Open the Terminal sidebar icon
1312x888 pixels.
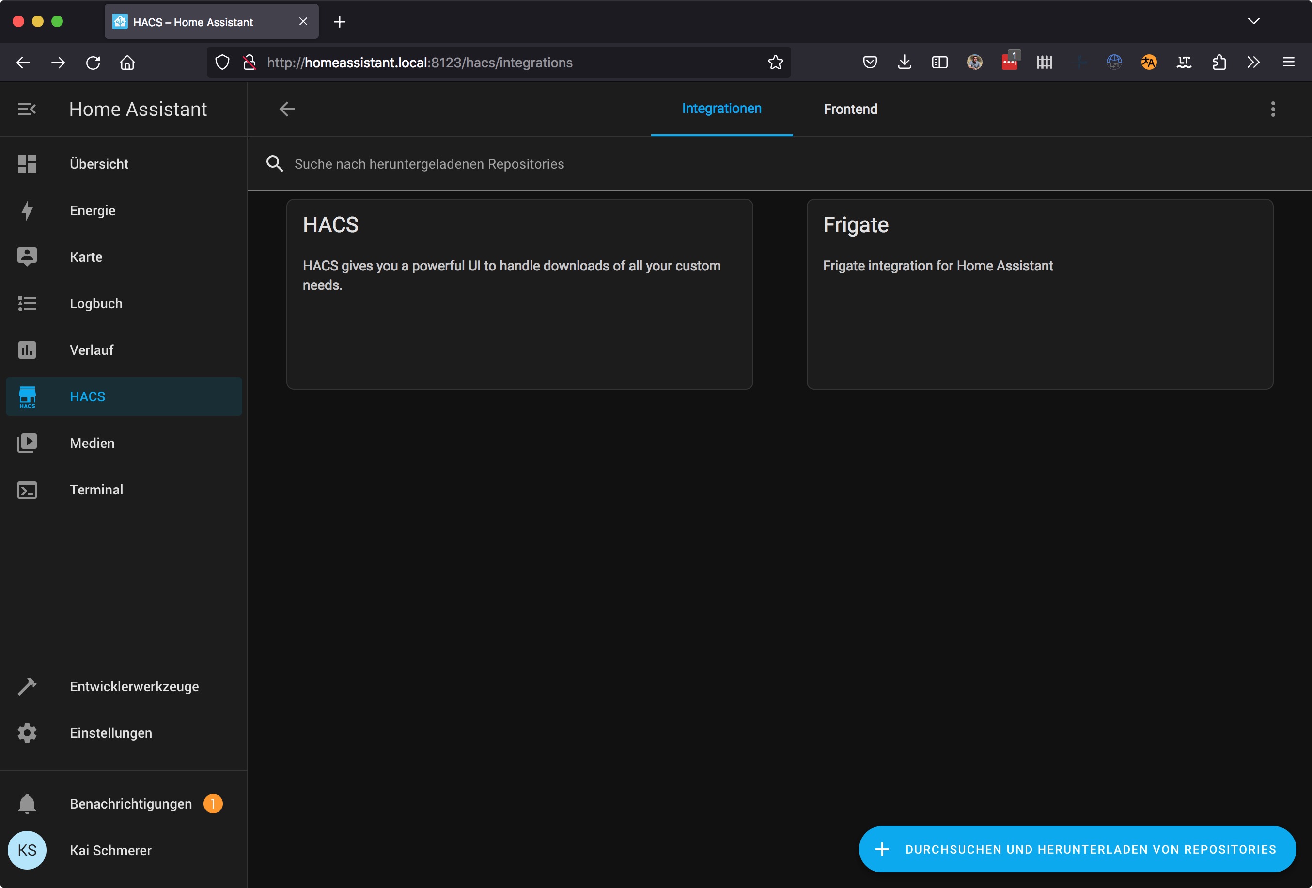[27, 490]
